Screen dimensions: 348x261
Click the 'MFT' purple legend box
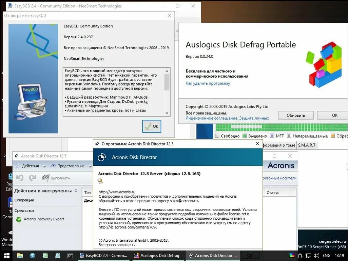click(x=272, y=136)
